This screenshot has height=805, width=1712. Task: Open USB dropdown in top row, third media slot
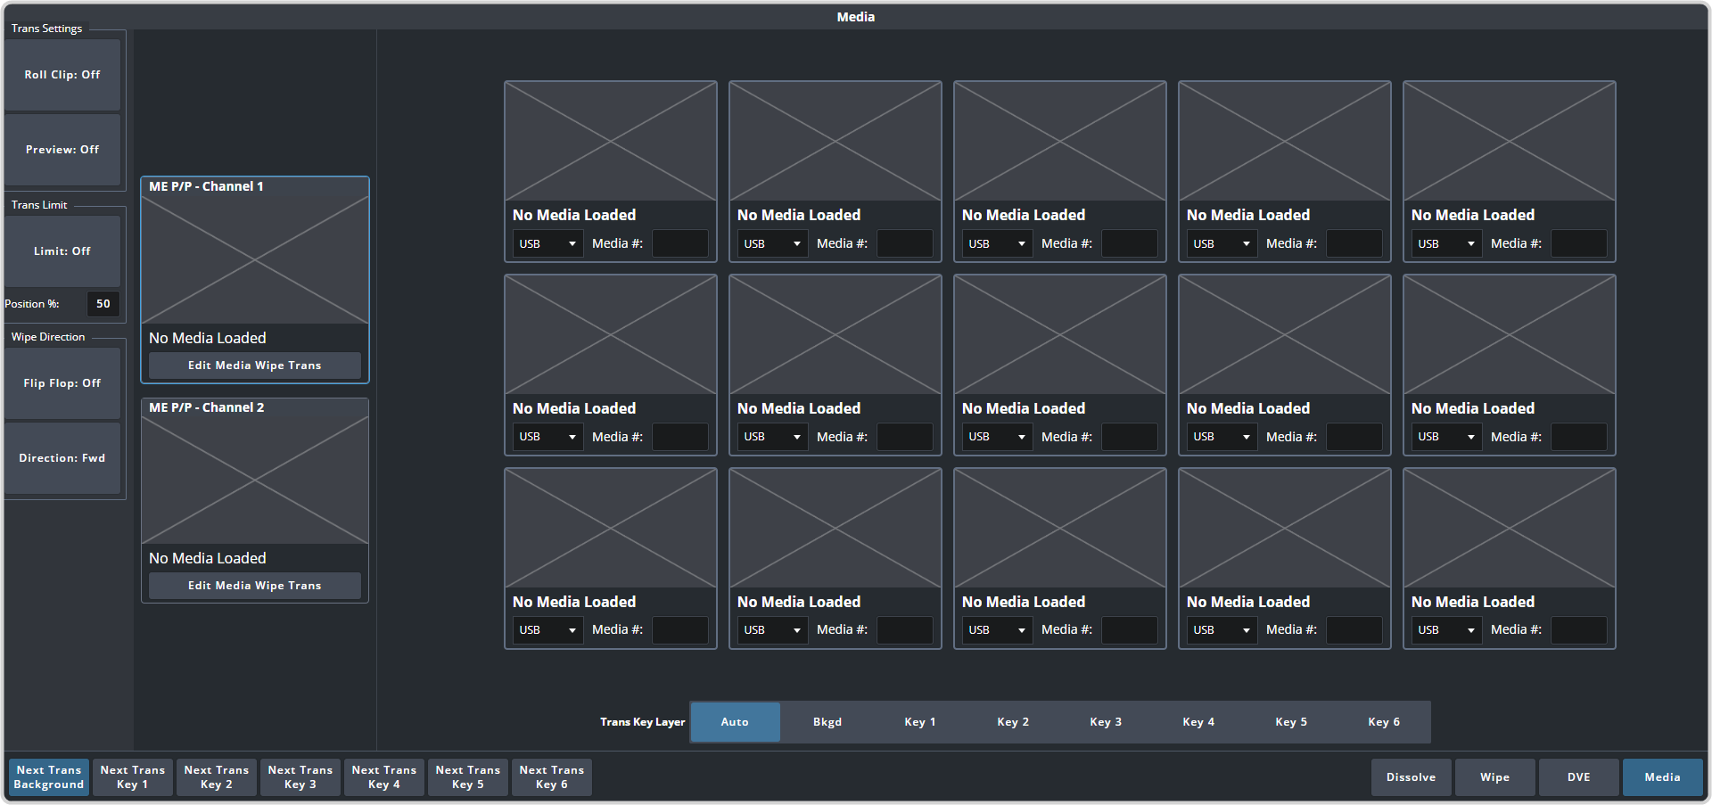click(x=998, y=244)
